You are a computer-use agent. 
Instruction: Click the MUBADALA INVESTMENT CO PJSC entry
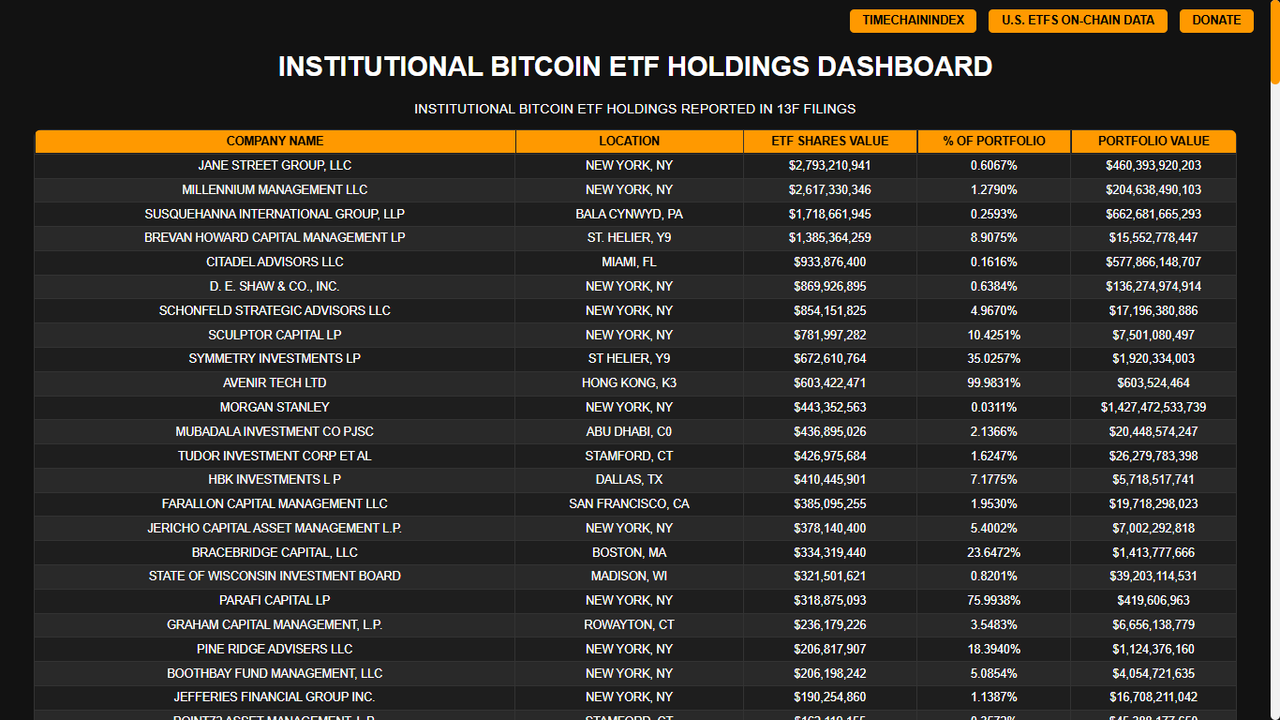tap(275, 431)
